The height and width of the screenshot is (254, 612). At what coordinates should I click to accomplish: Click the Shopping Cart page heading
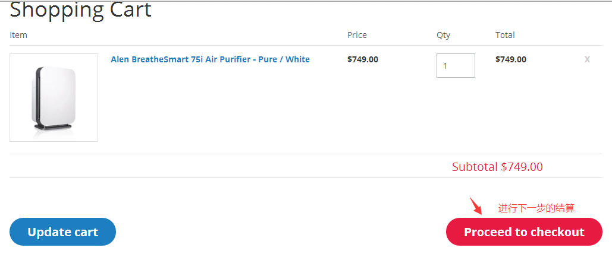coord(81,9)
